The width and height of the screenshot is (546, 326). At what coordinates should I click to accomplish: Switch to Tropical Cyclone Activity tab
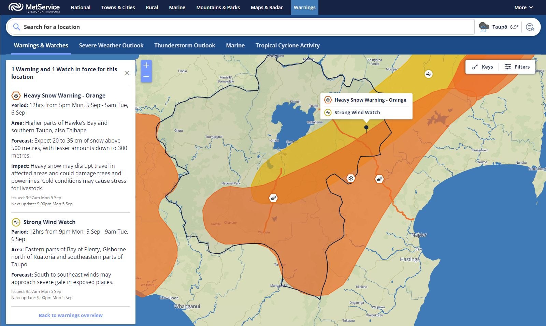tap(288, 46)
